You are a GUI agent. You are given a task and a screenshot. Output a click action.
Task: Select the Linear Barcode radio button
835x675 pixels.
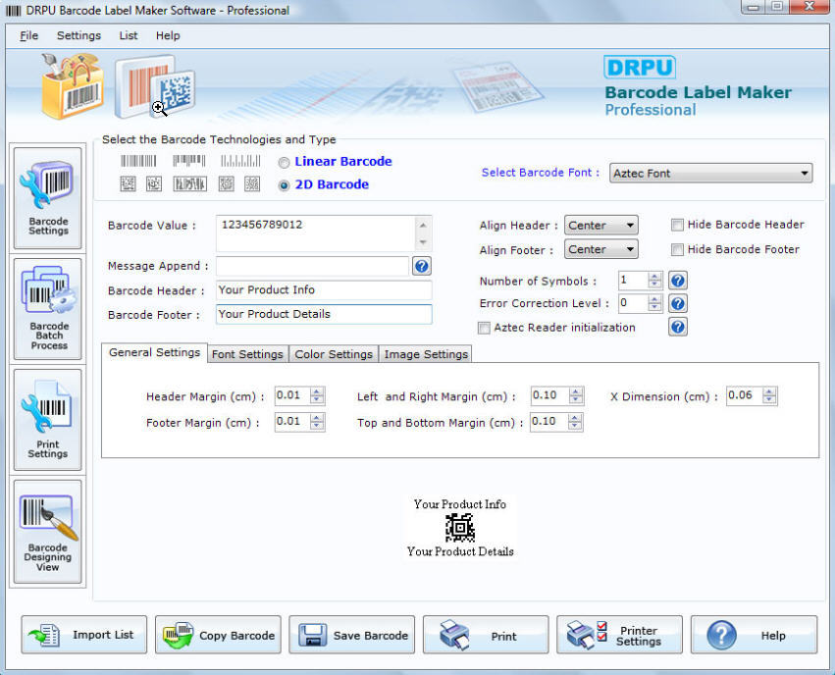click(x=284, y=162)
